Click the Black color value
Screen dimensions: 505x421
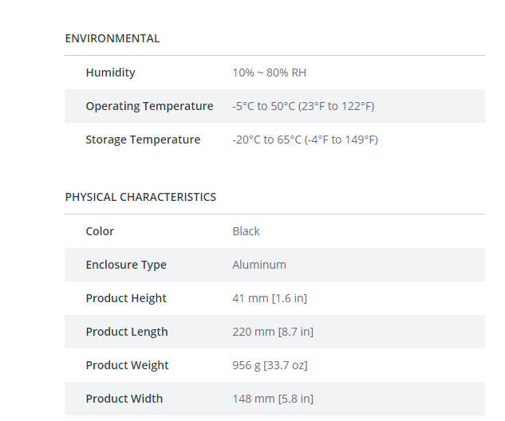(x=246, y=231)
